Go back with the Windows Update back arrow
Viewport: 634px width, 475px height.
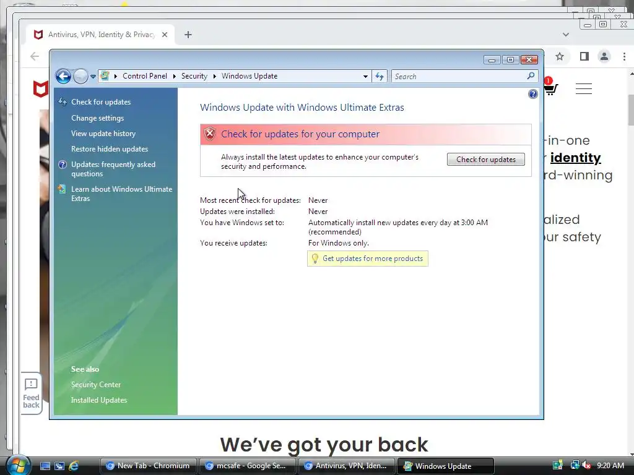click(64, 76)
